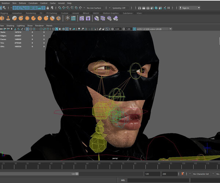This screenshot has width=220, height=183.
Task: Open the IPR render icon
Action: tap(148, 8)
